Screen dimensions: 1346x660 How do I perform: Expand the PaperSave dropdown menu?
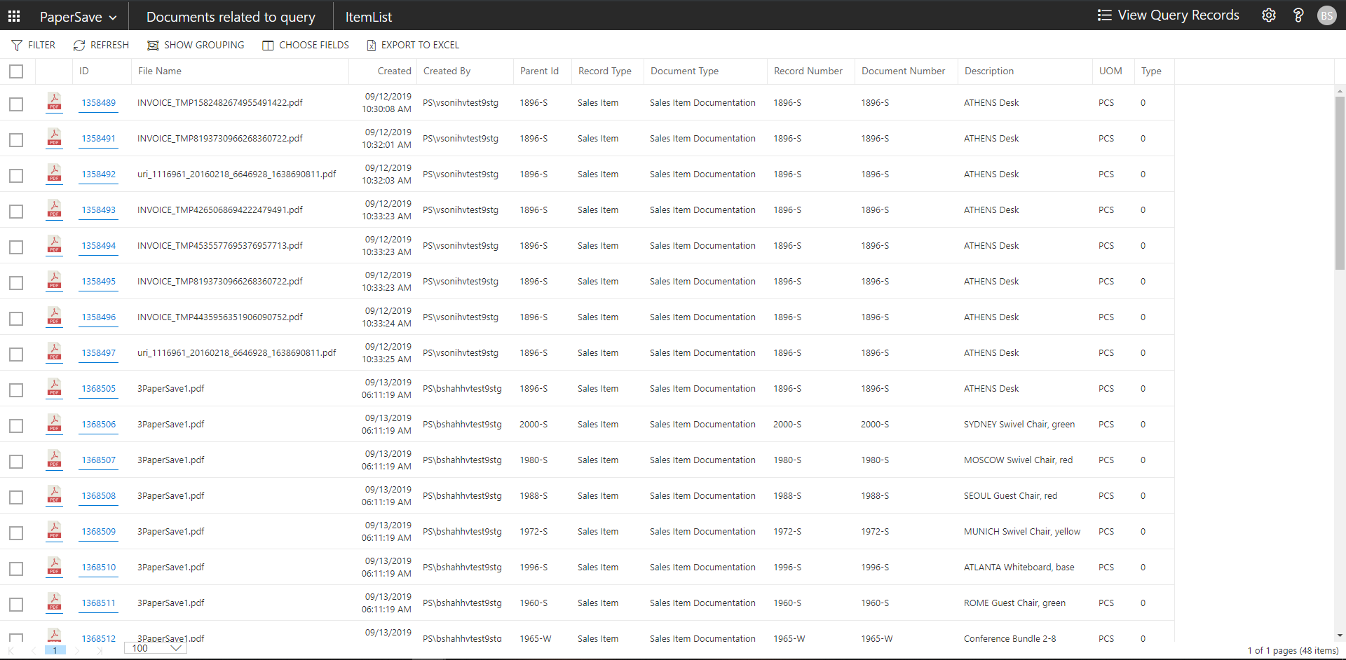(78, 17)
